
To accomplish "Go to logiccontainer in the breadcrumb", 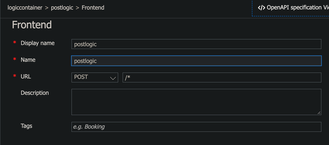I will tap(25, 8).
